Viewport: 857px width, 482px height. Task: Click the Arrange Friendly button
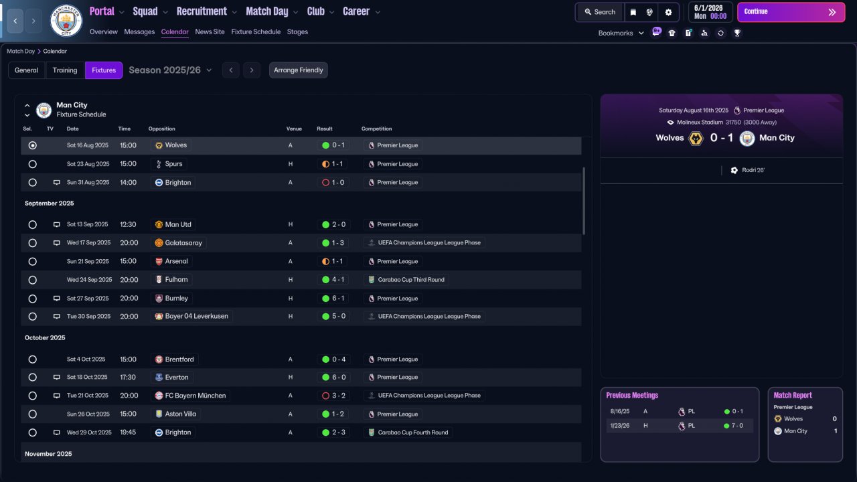(x=299, y=70)
